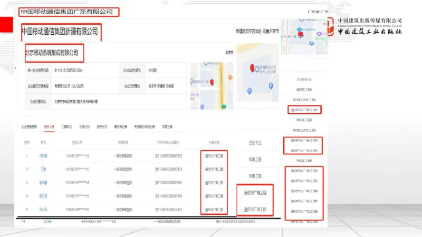Screen dimensions: 422x237
Task: Click the 企业法定代表人 label cell
Action: [x=132, y=71]
